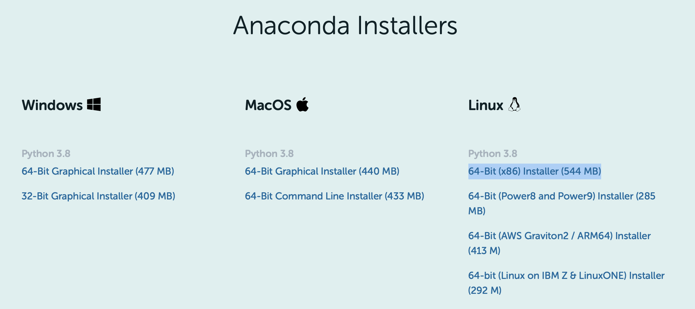The width and height of the screenshot is (695, 309).
Task: Open the AWS Graviton2 / ARM64 Installer link
Action: (559, 236)
